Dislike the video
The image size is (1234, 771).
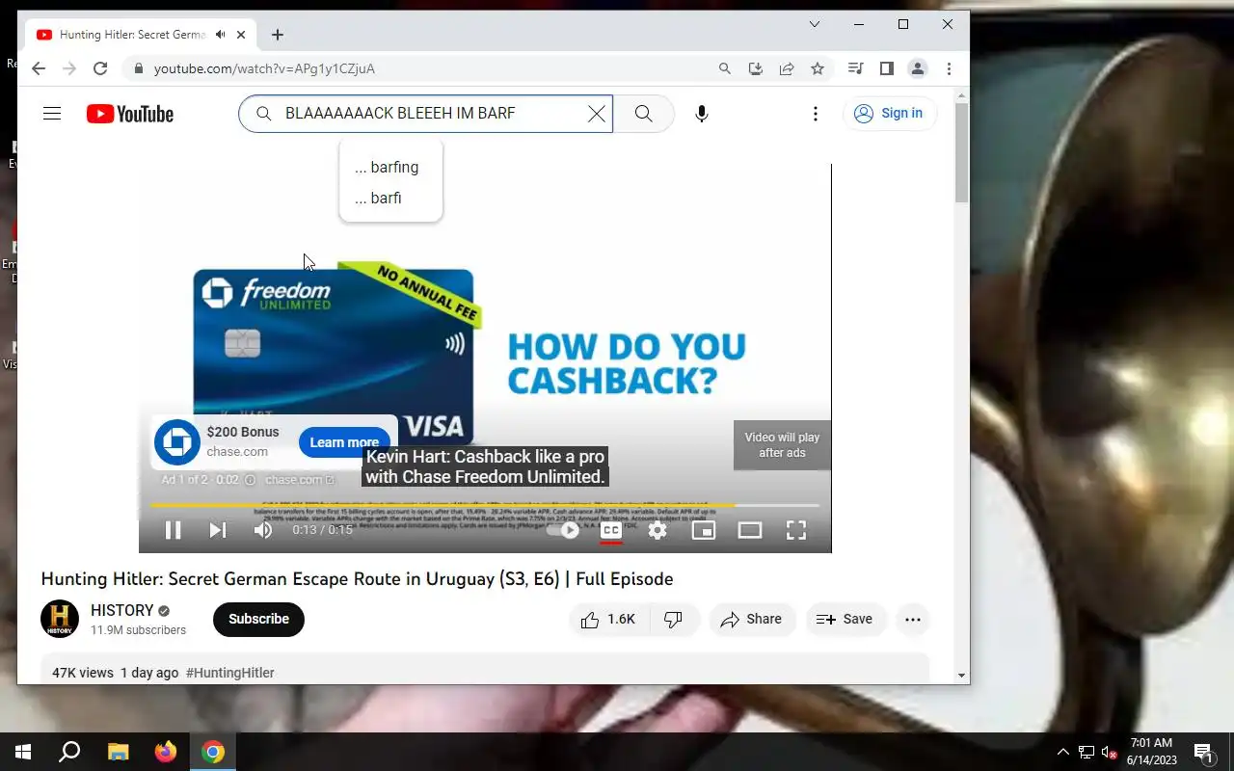(674, 620)
